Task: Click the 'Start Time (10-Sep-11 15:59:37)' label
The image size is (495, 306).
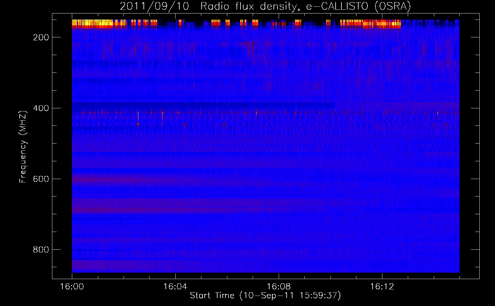Action: (265, 296)
